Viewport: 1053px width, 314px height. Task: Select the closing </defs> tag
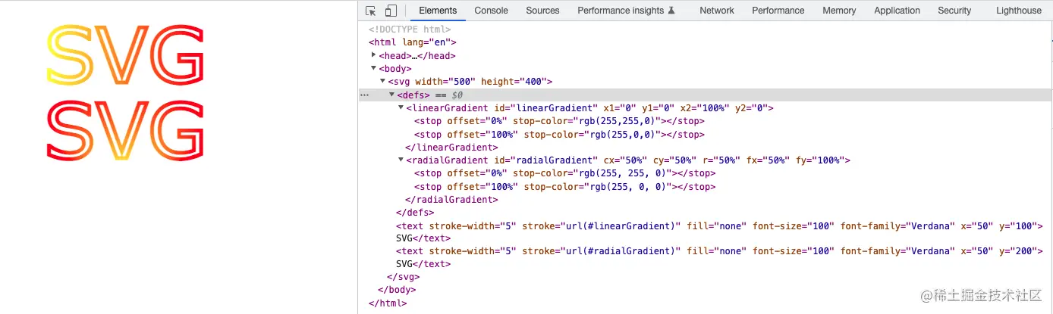(415, 213)
